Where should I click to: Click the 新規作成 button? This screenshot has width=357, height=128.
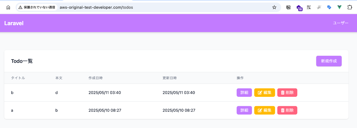tap(329, 61)
